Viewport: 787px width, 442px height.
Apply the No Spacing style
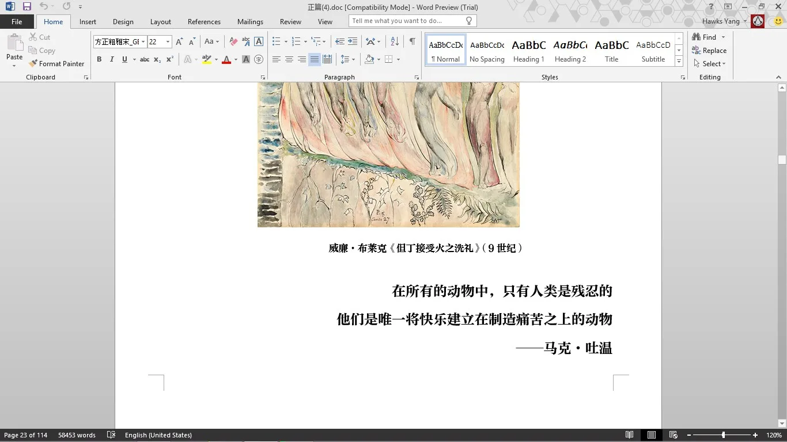pyautogui.click(x=487, y=51)
